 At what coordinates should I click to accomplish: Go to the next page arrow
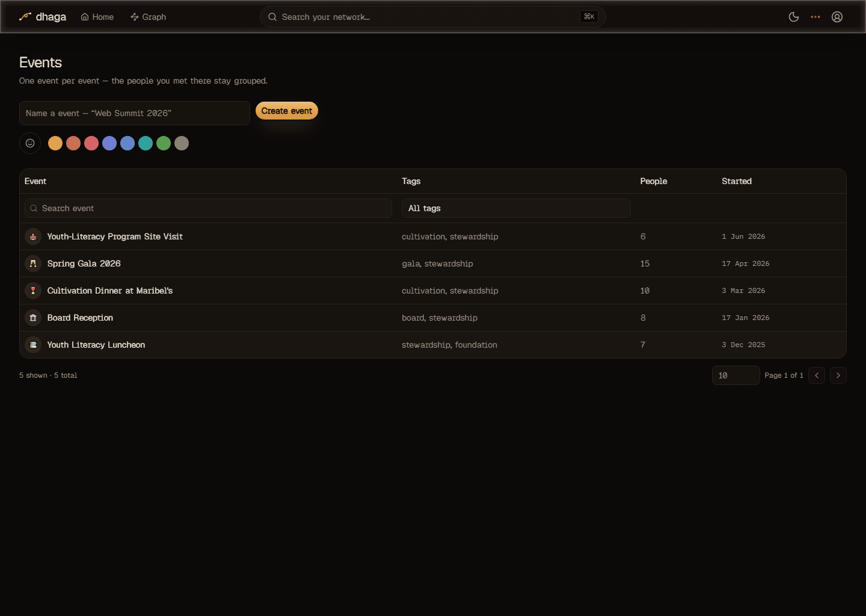[838, 375]
